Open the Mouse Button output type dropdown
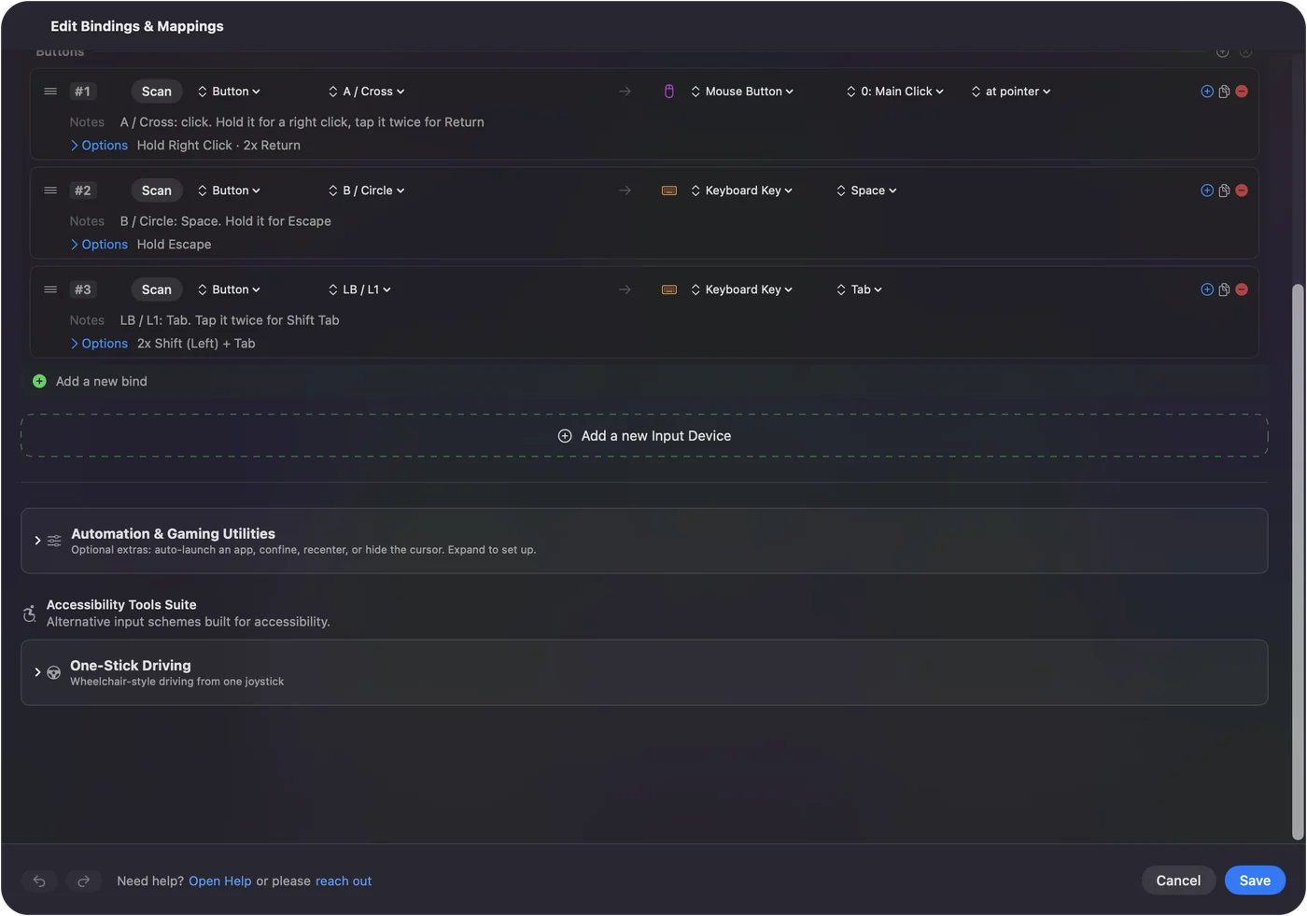This screenshot has height=916, width=1307. point(742,92)
